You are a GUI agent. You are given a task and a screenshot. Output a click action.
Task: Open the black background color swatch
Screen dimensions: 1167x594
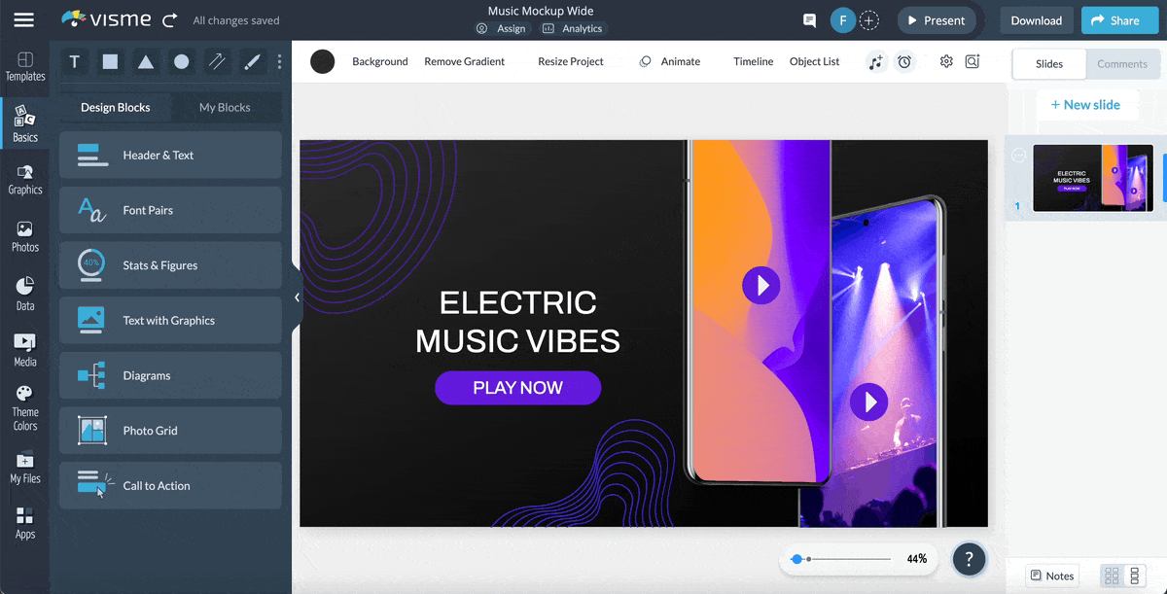[x=322, y=62]
